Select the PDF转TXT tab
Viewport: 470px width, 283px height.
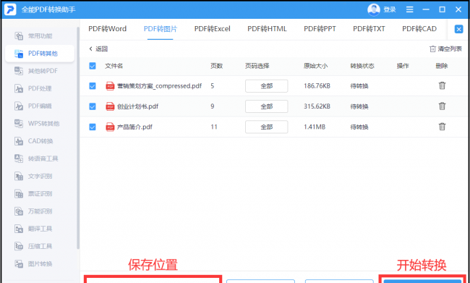pyautogui.click(x=369, y=29)
